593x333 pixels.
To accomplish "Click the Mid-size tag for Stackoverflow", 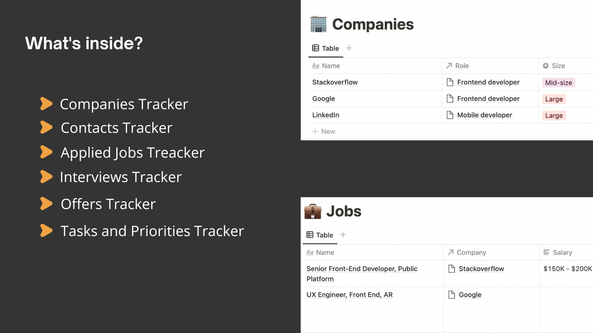I will [559, 83].
